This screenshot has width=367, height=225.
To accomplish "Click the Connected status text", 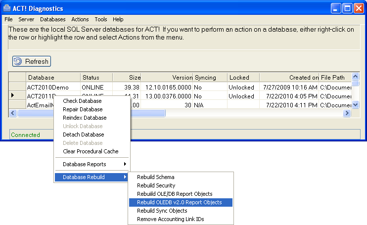I will (x=25, y=135).
